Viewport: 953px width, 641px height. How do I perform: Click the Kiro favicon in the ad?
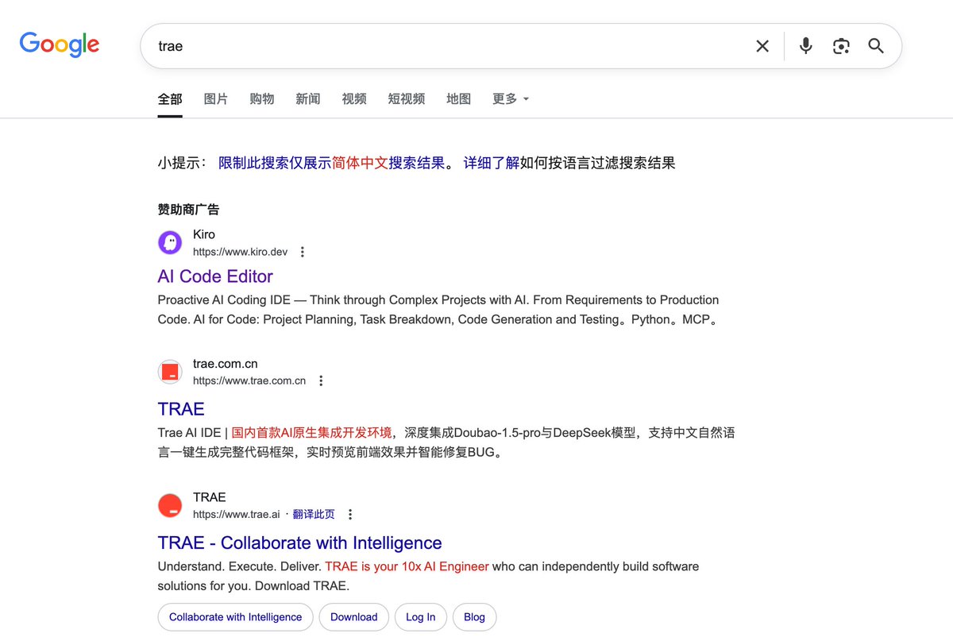(x=170, y=242)
